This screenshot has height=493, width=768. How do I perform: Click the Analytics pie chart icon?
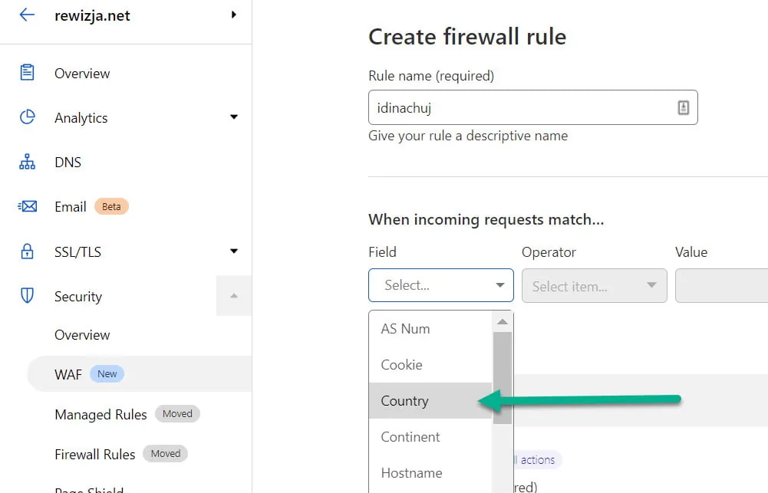pos(27,117)
